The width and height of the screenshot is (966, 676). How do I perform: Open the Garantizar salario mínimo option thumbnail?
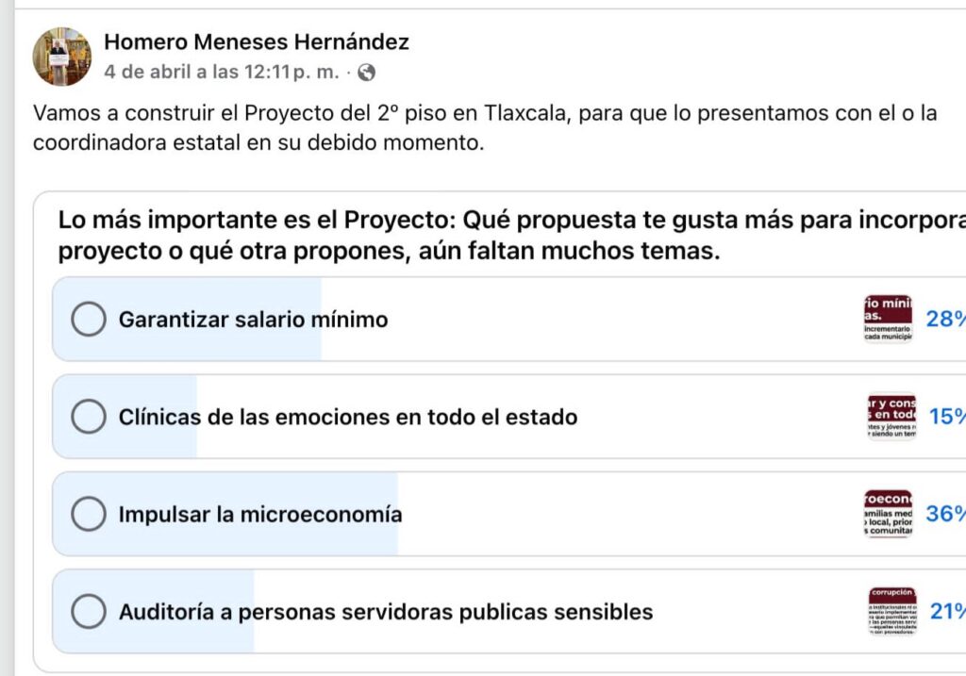point(888,319)
